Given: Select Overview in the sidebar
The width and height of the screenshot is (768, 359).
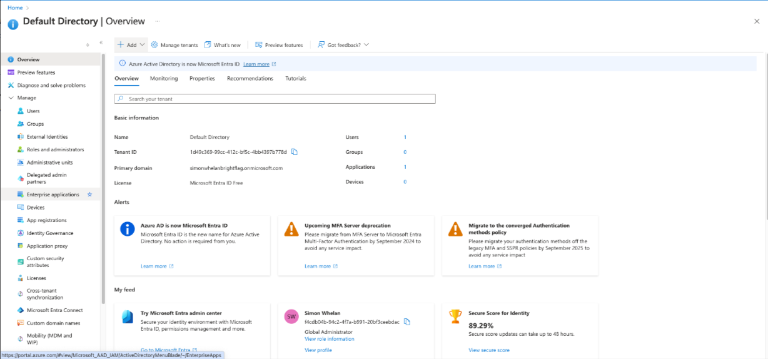Looking at the screenshot, I should point(50,59).
